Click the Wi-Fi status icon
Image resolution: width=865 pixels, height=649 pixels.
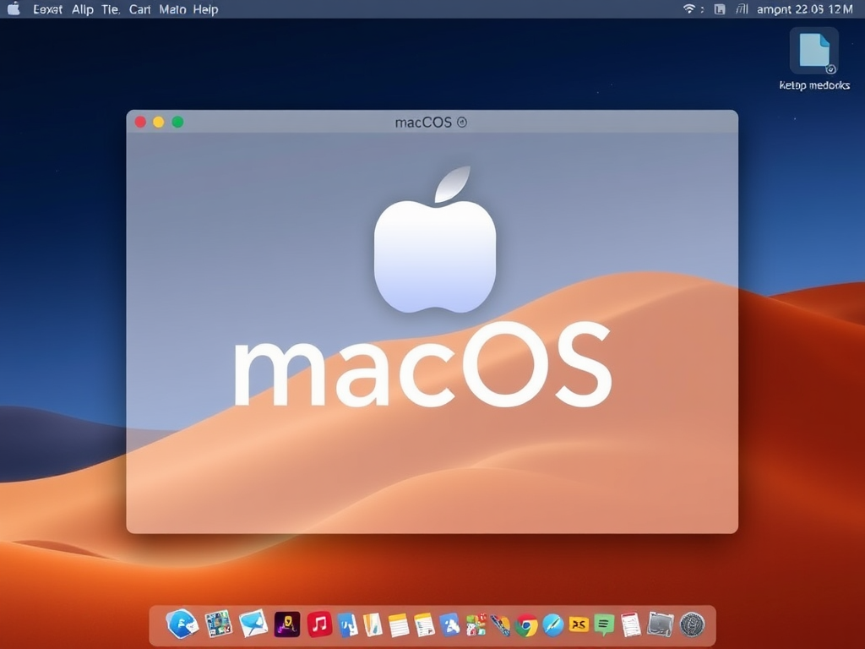(x=688, y=8)
